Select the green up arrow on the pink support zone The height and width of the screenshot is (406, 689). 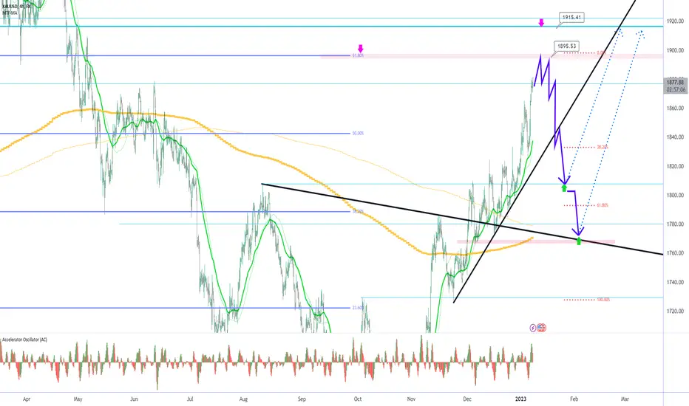click(x=579, y=241)
